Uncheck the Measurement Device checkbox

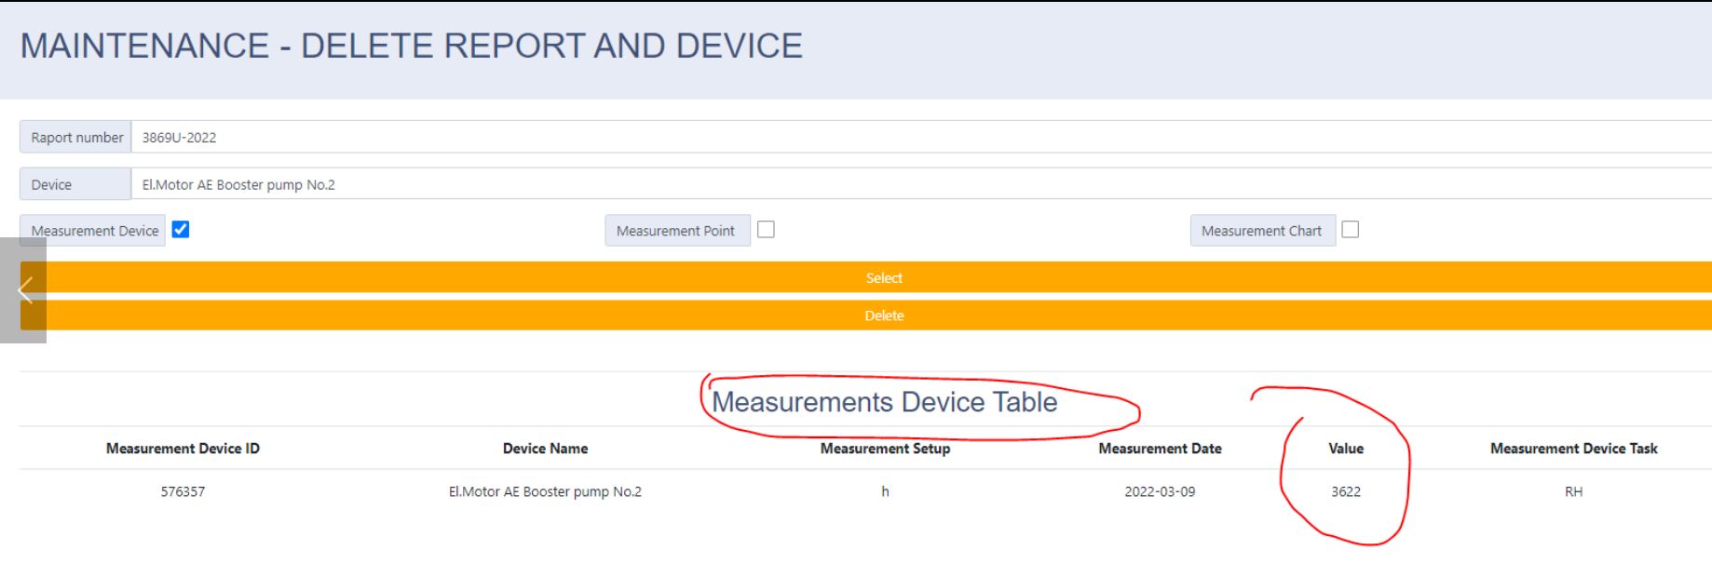click(x=181, y=230)
